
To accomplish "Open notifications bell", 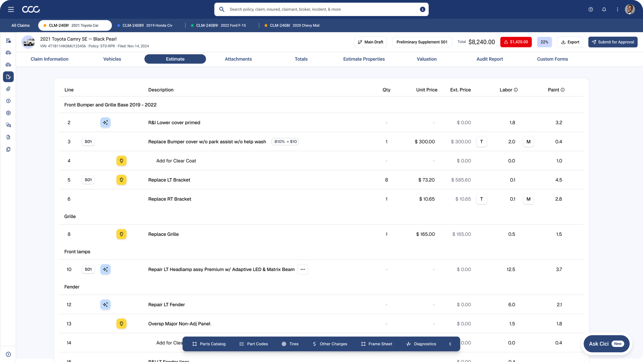I will [x=604, y=10].
